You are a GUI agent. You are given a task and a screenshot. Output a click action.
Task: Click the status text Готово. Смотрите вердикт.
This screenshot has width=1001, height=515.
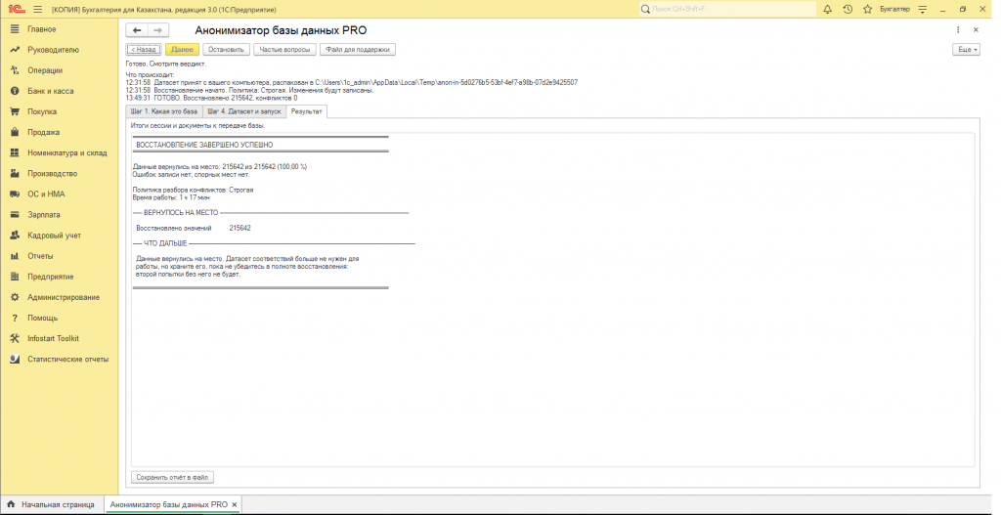tap(166, 64)
